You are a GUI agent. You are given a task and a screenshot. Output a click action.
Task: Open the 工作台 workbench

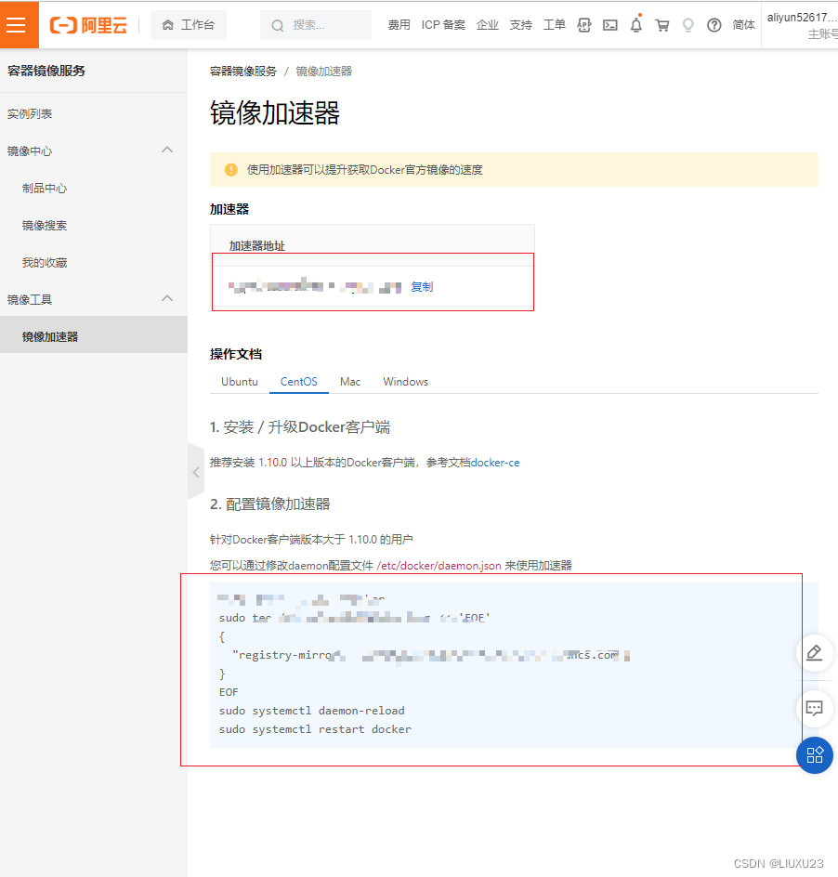(x=189, y=25)
